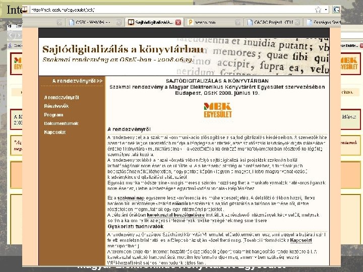Viewport: 363px width, 272px height.
Task: Click the yellow key favicon on its tab
Action: pyautogui.click(x=191, y=23)
